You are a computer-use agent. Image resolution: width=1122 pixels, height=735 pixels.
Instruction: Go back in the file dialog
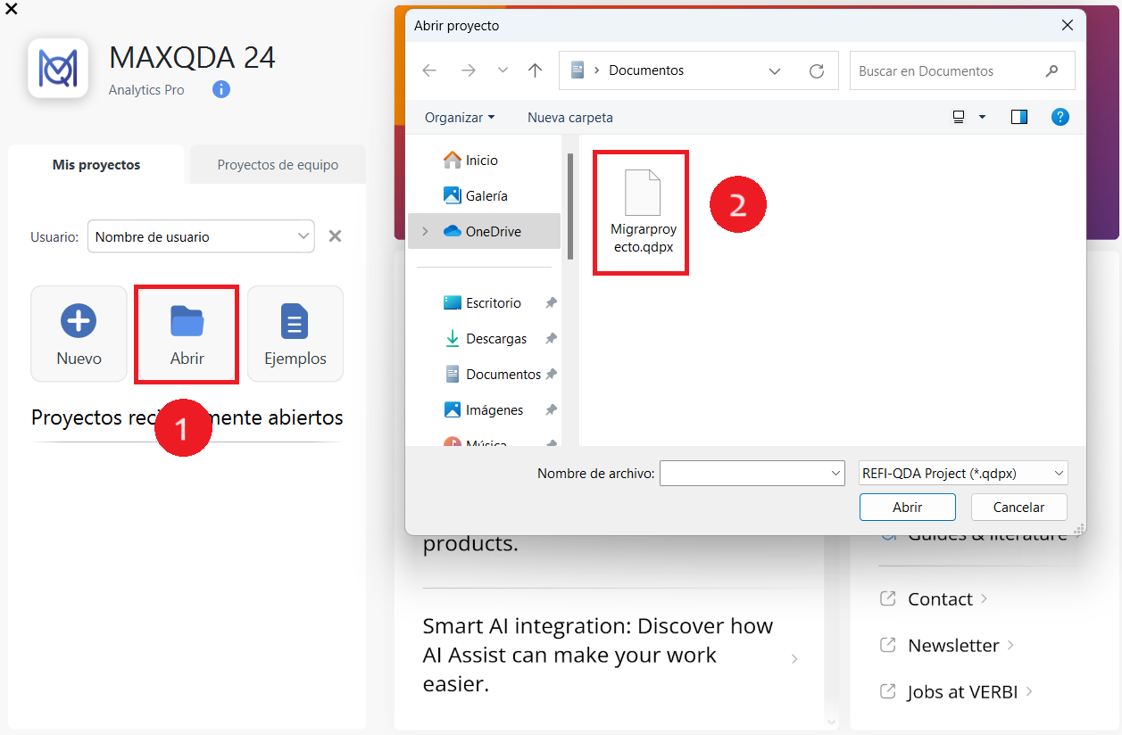[429, 70]
